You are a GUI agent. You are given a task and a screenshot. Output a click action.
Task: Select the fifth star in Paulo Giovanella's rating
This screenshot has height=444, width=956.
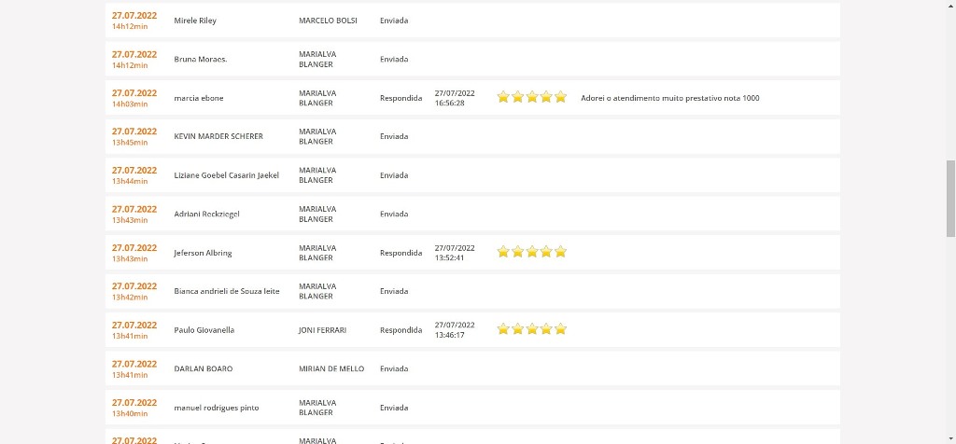[x=560, y=329]
